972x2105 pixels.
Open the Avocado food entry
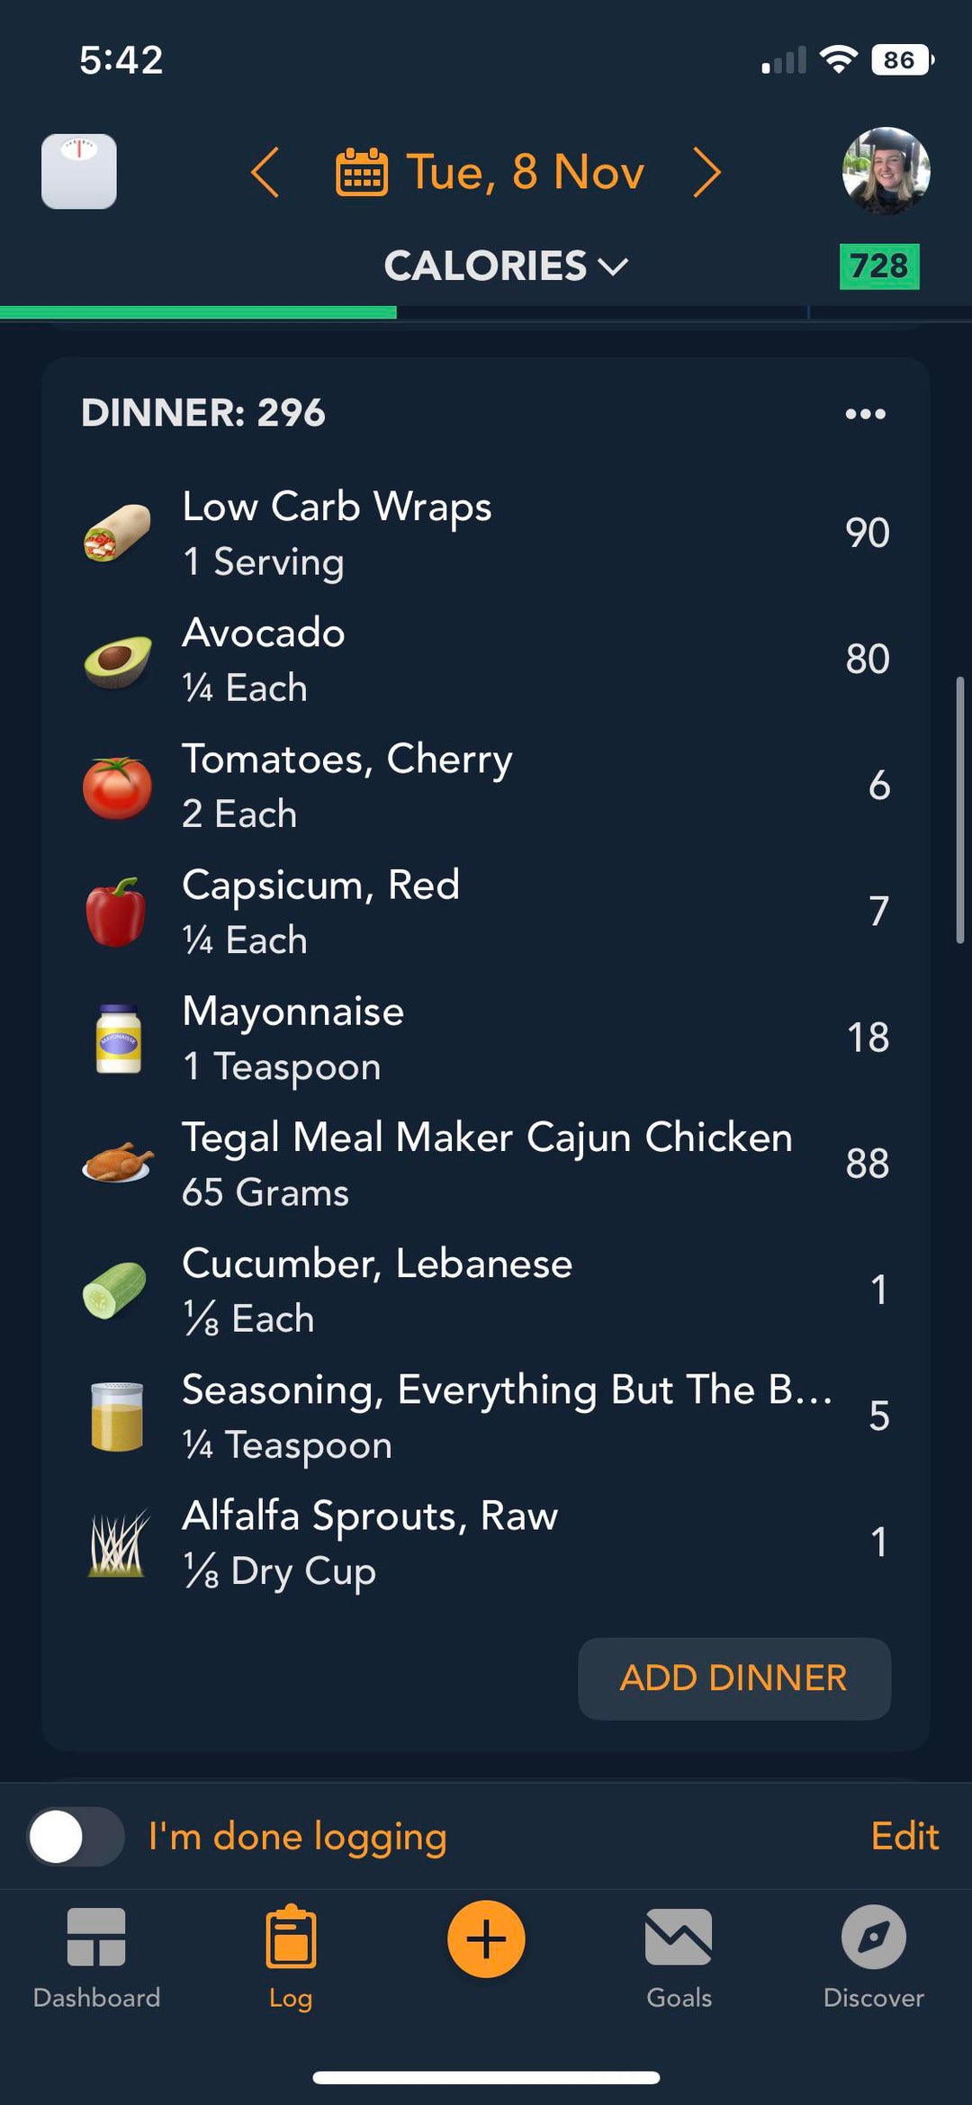click(486, 660)
